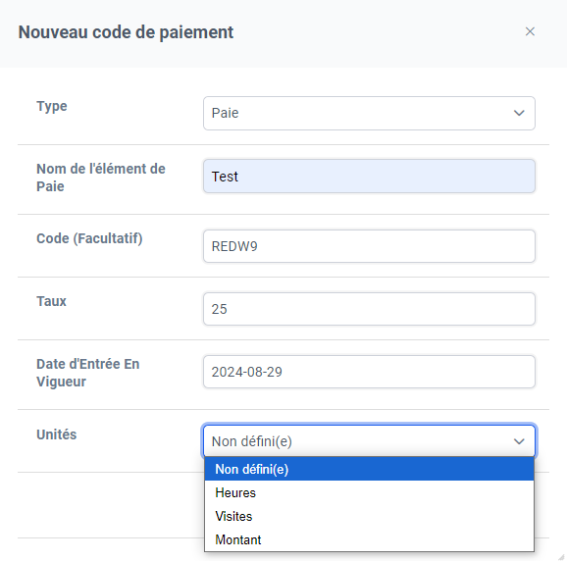Viewport: 567px width, 561px height.
Task: Pick Visites in the units list
Action: pyautogui.click(x=369, y=516)
